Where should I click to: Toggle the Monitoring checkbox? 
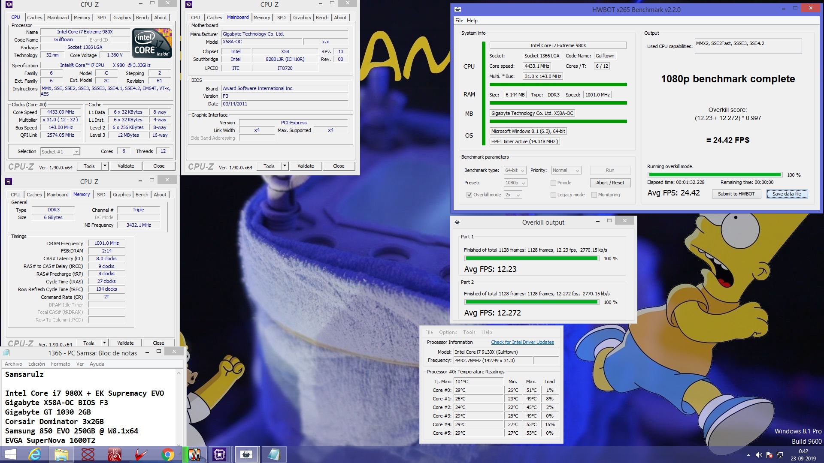point(594,195)
